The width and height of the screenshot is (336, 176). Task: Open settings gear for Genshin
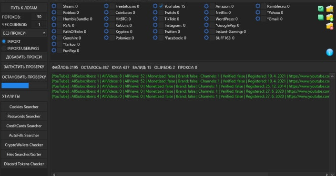(x=54, y=38)
